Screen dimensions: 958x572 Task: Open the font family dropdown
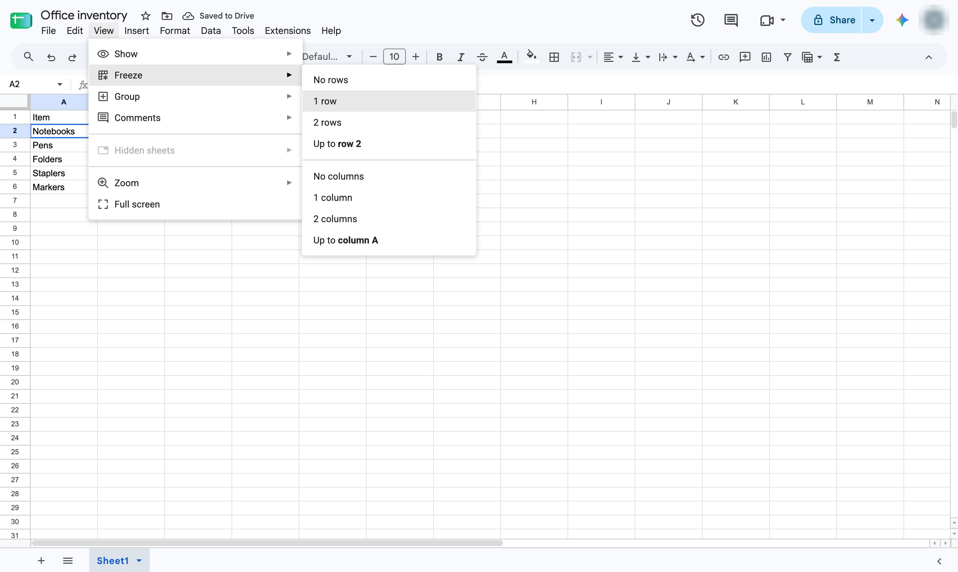[327, 57]
